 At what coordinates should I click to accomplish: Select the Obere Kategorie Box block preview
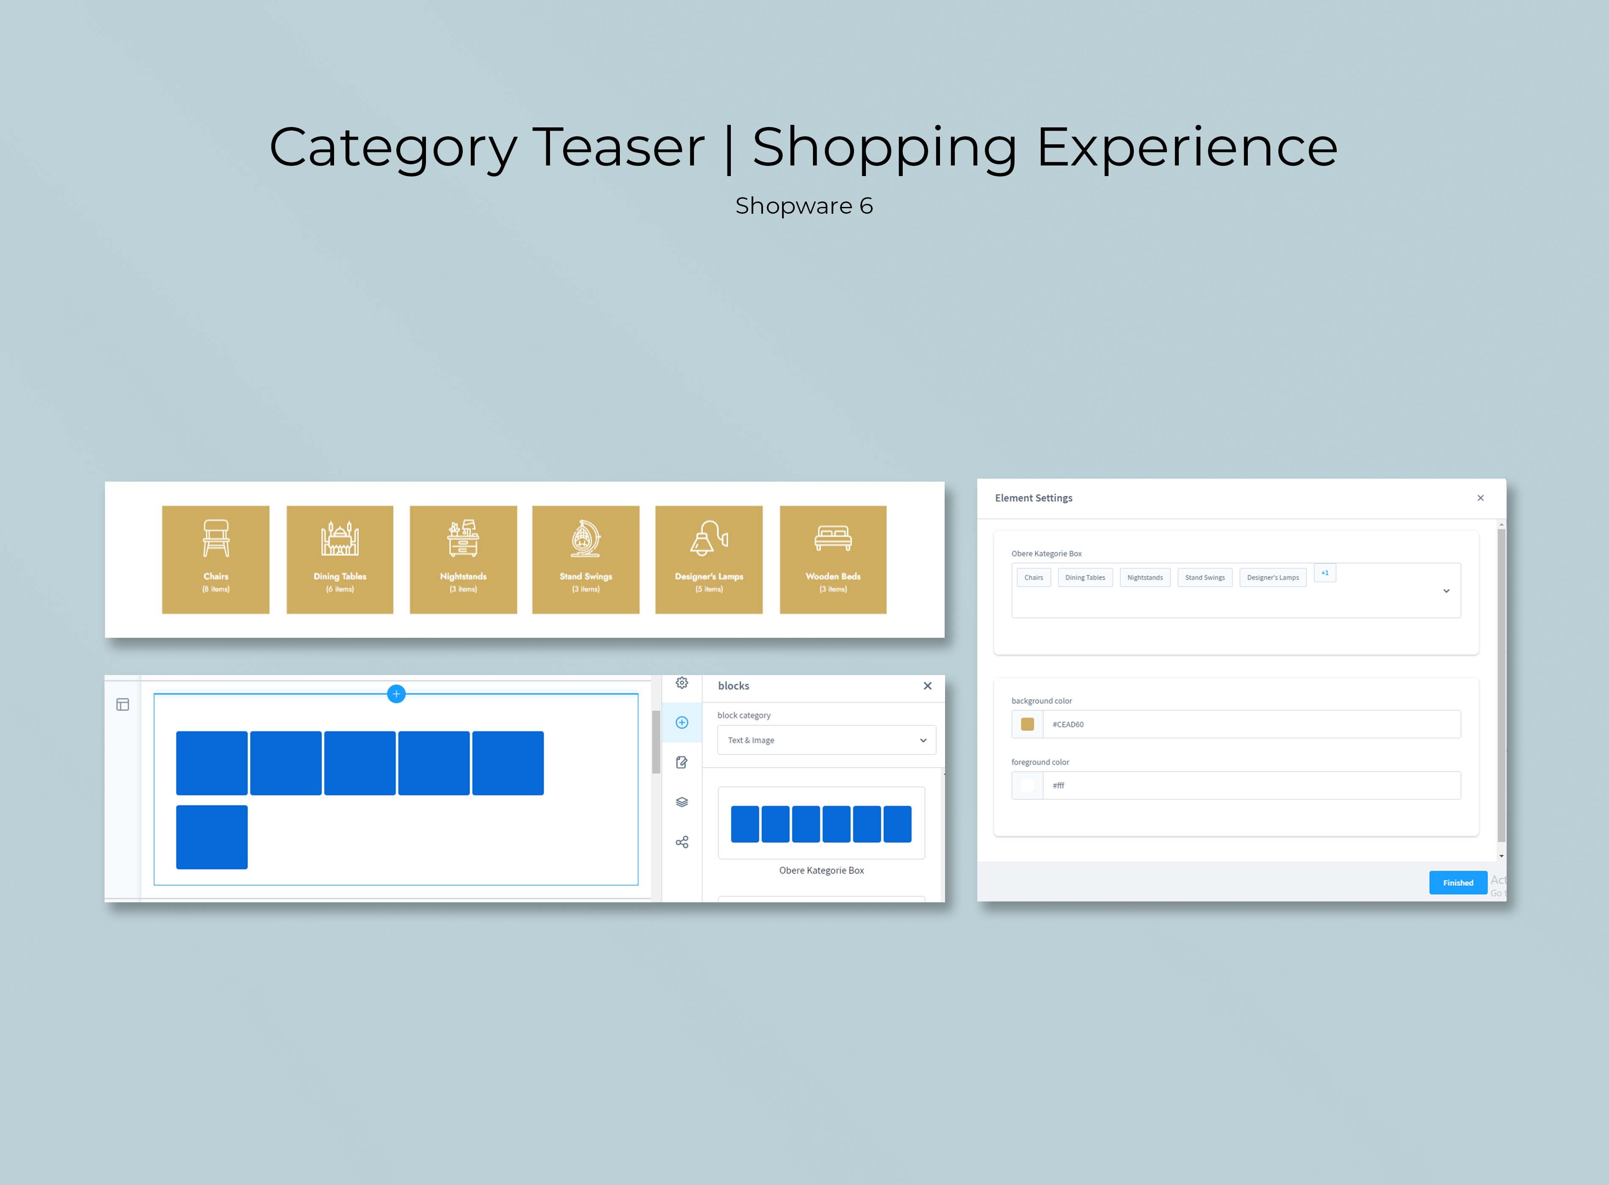pos(821,824)
